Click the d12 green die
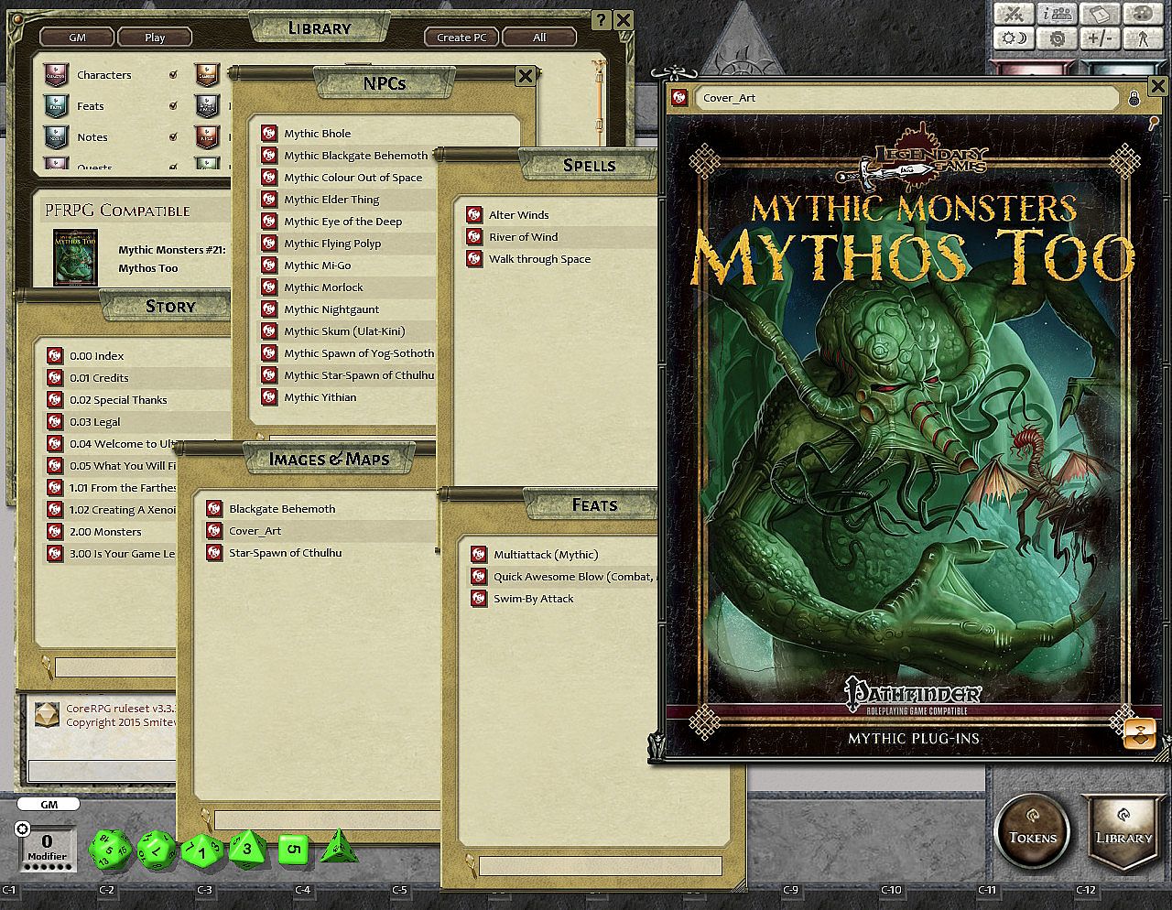 click(x=156, y=849)
